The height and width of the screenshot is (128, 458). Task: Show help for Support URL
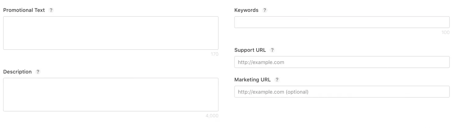(272, 50)
